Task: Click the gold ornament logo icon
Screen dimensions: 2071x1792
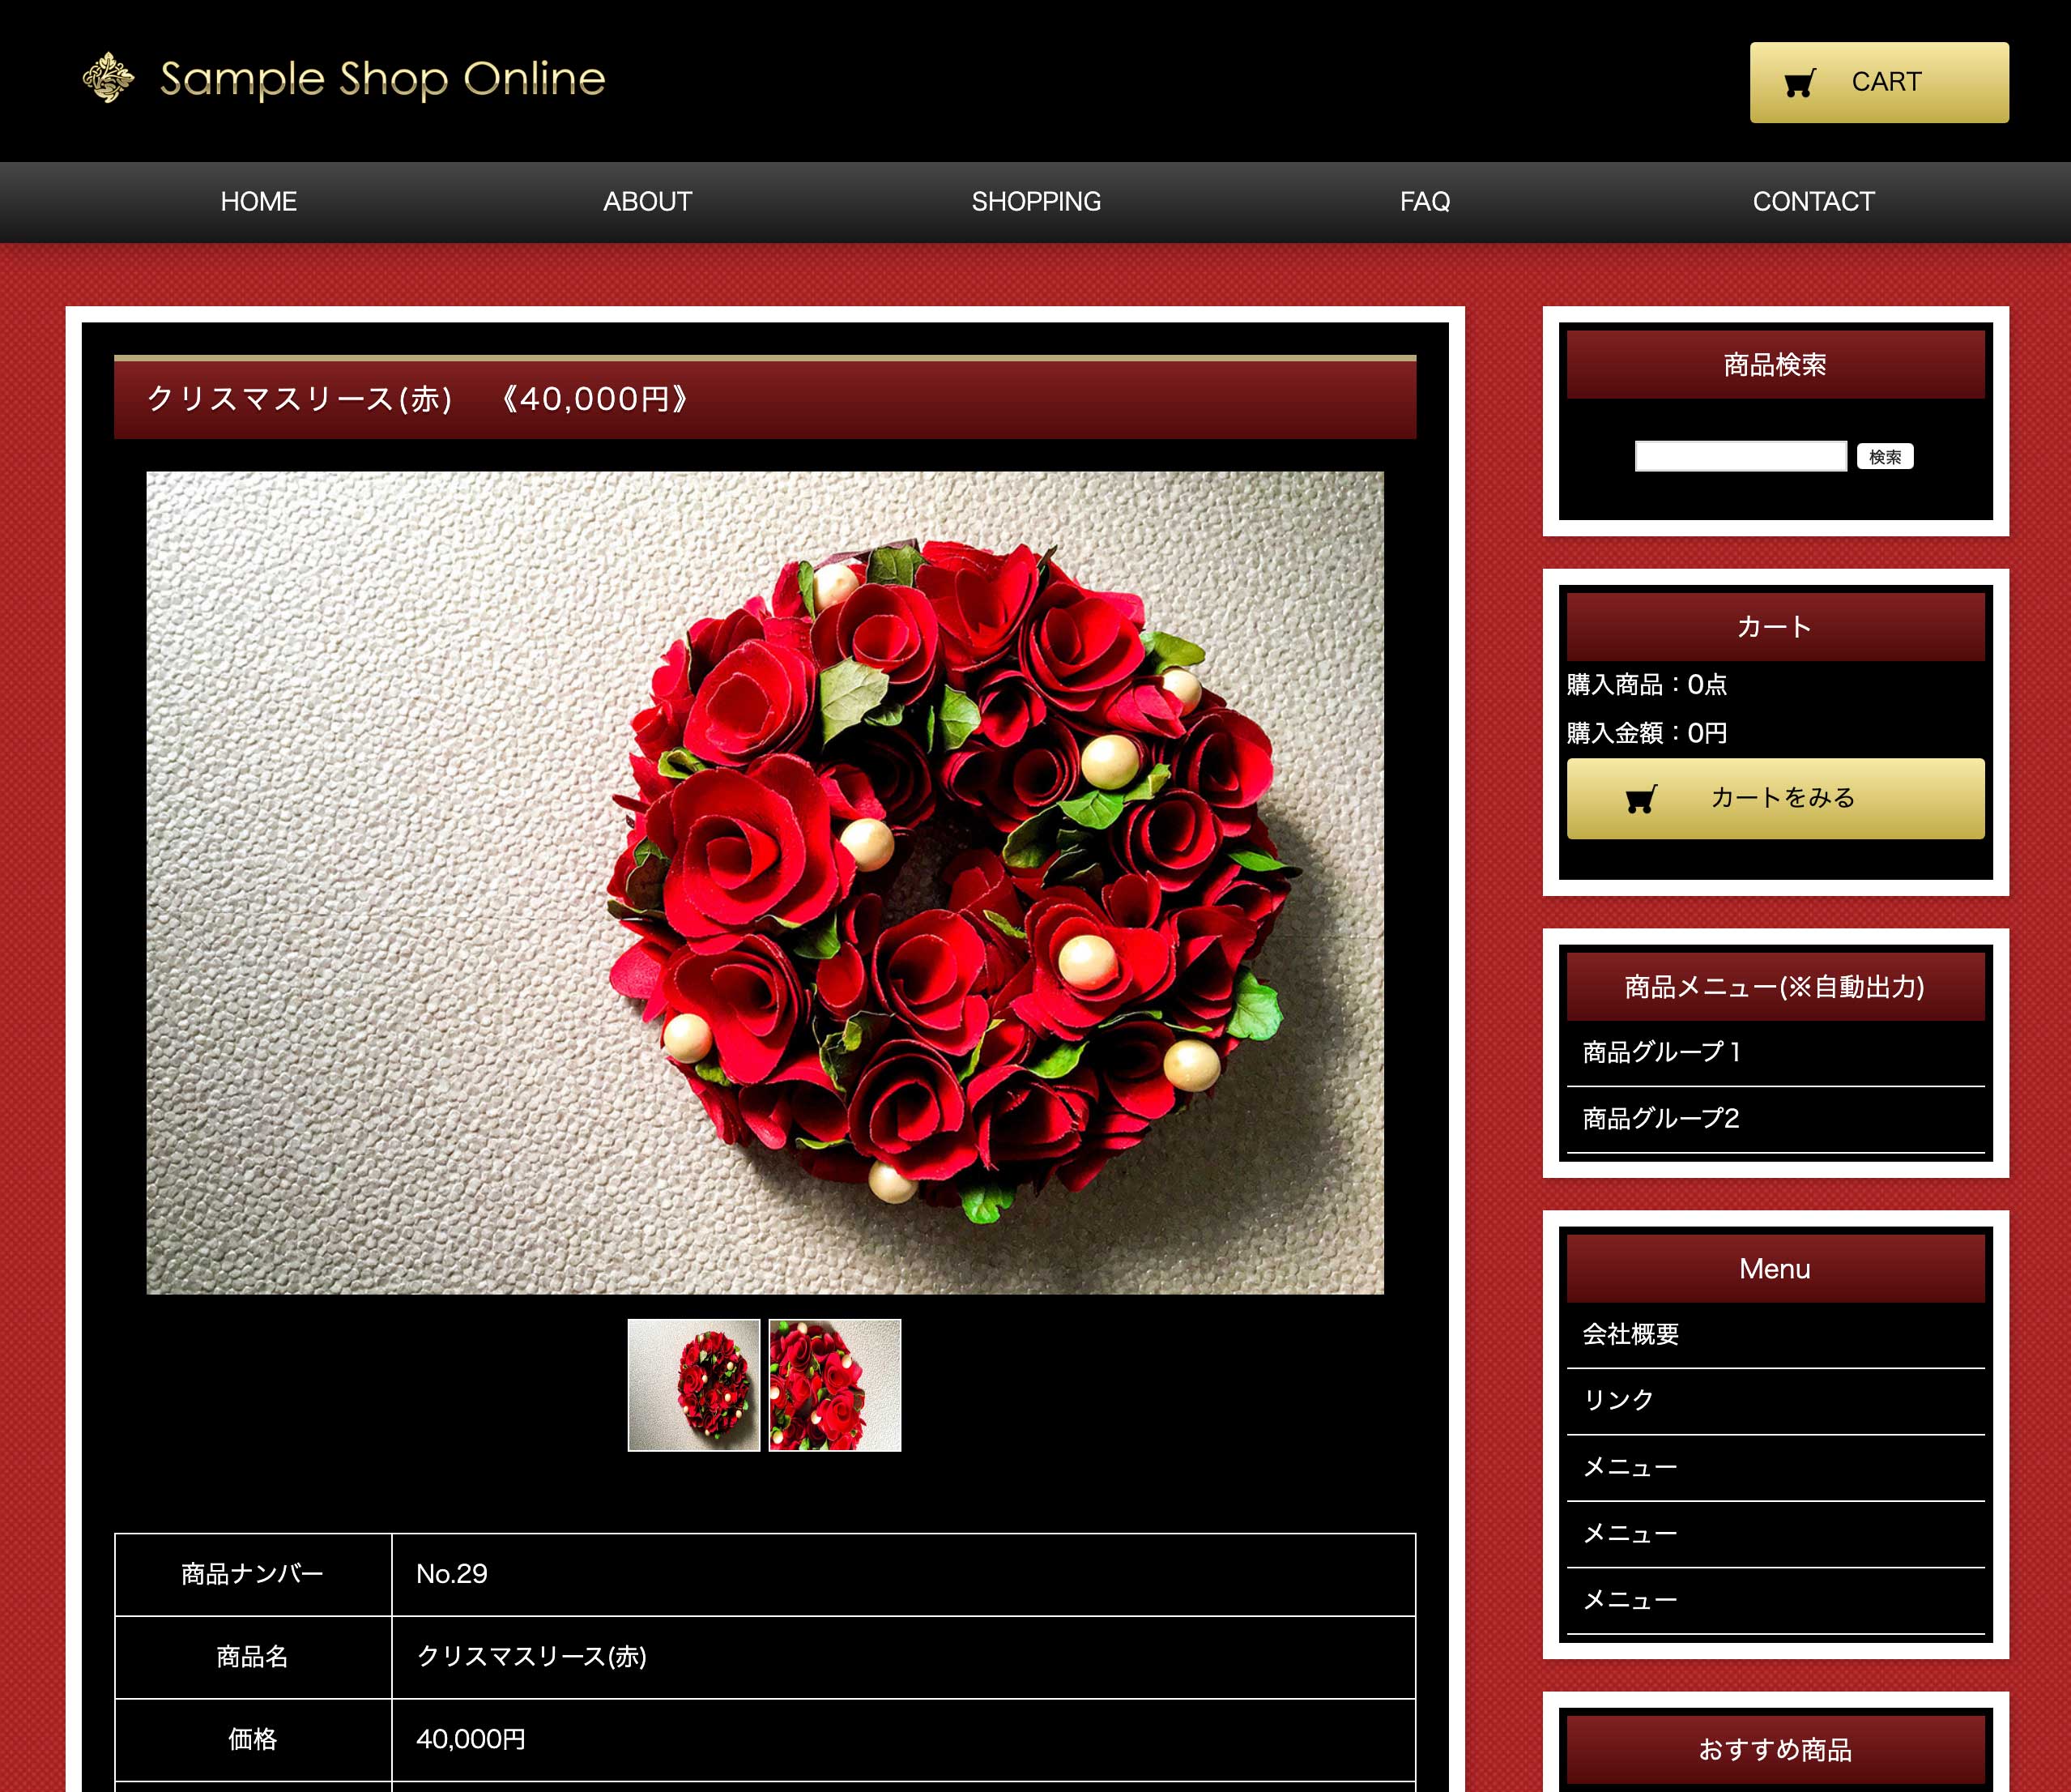Action: pos(108,78)
